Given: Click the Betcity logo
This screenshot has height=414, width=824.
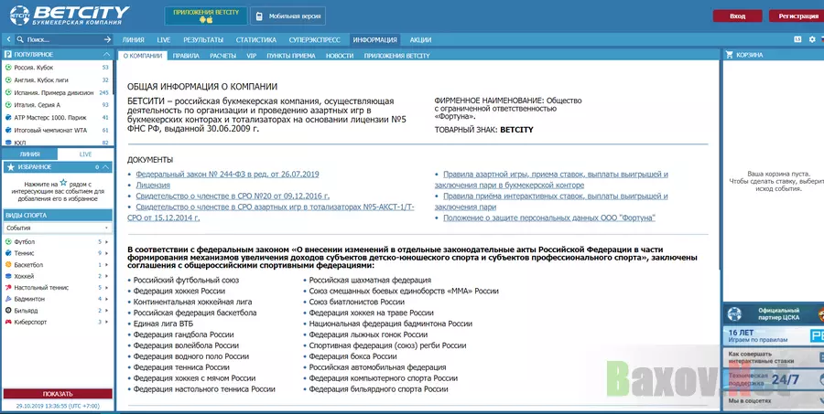Looking at the screenshot, I should click(69, 16).
